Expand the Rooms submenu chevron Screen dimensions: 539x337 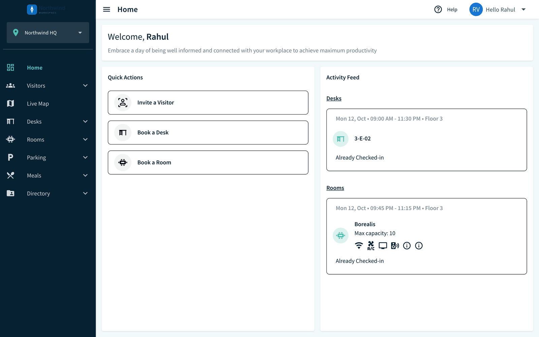coord(85,139)
